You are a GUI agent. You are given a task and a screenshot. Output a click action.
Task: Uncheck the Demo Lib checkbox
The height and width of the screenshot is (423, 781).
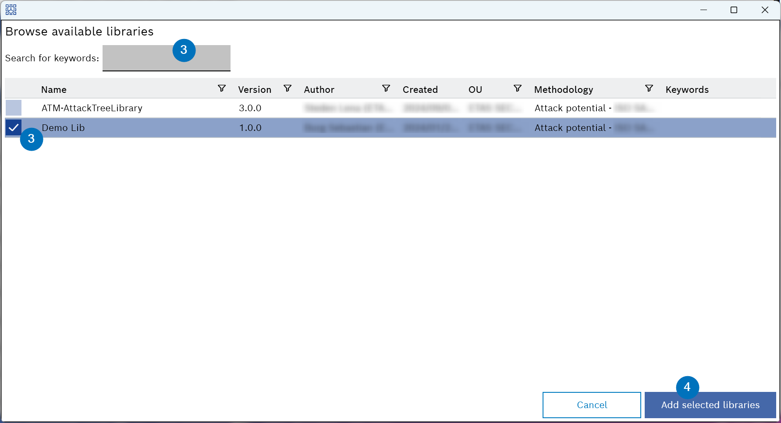14,127
